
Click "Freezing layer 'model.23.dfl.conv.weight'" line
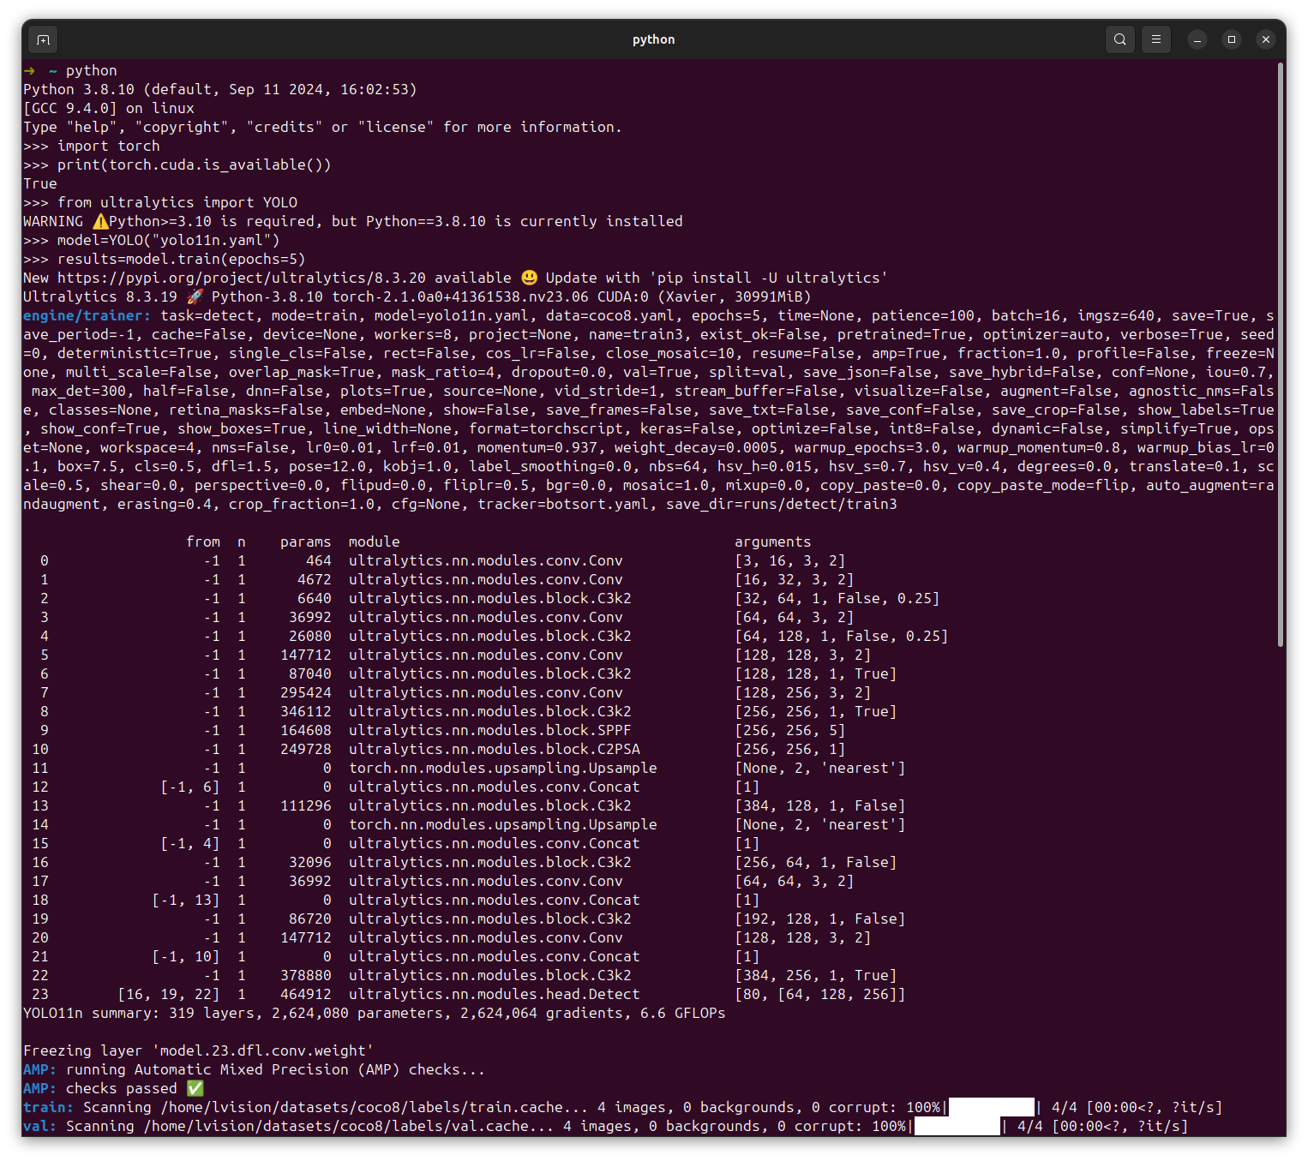[x=199, y=1050]
